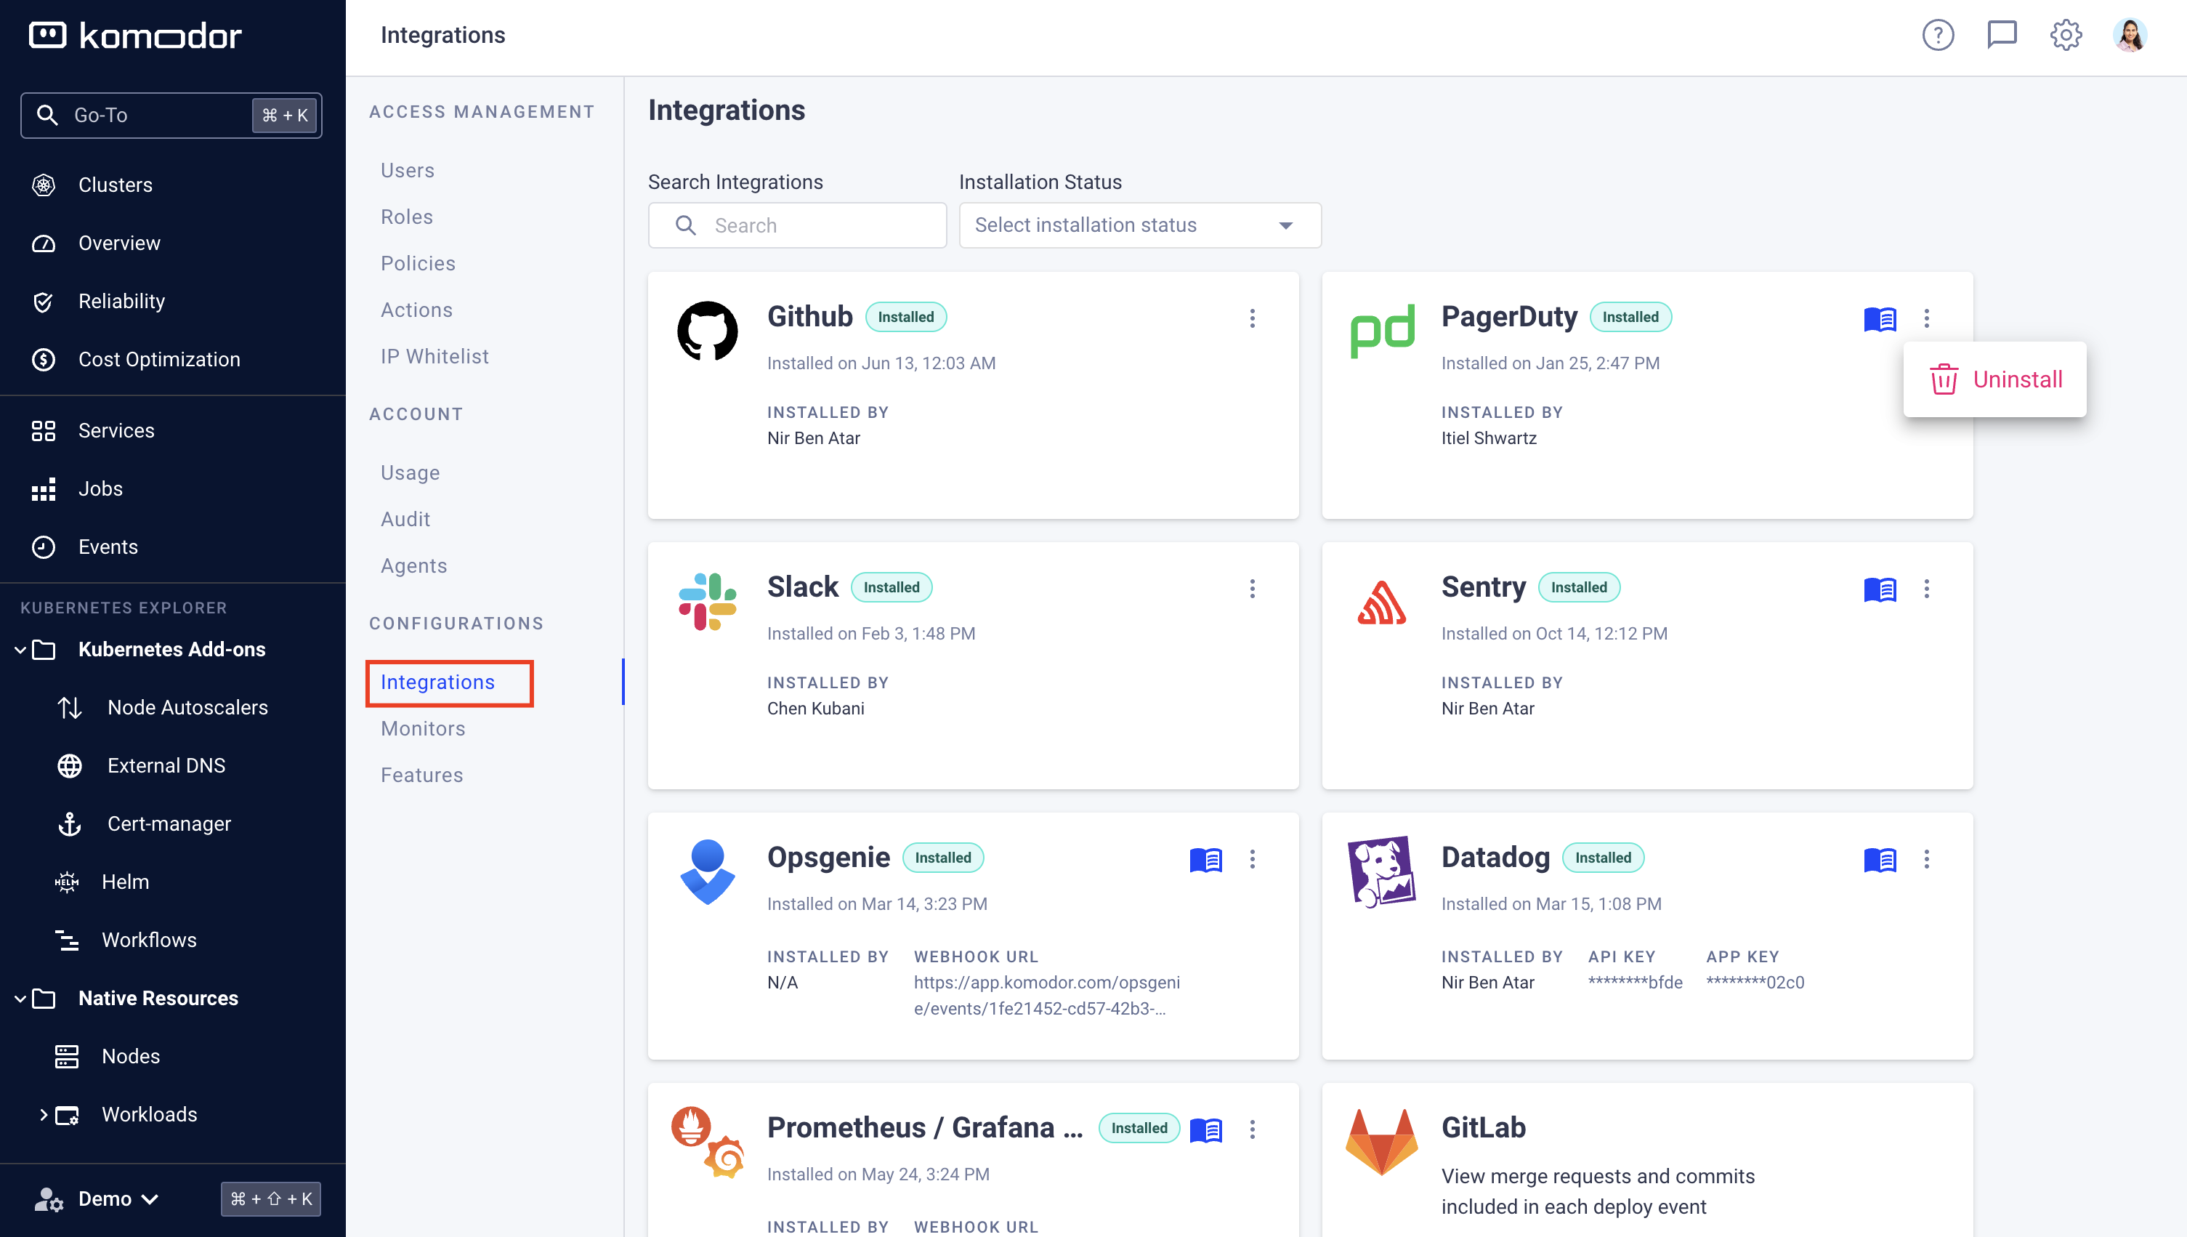The image size is (2187, 1237).
Task: Click the Github octocat logo
Action: pyautogui.click(x=708, y=331)
